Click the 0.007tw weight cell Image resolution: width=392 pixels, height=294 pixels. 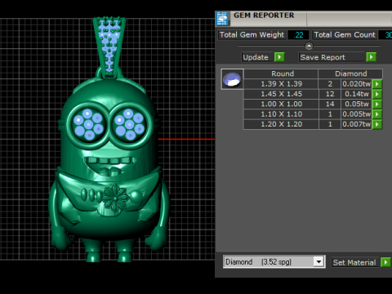(357, 124)
